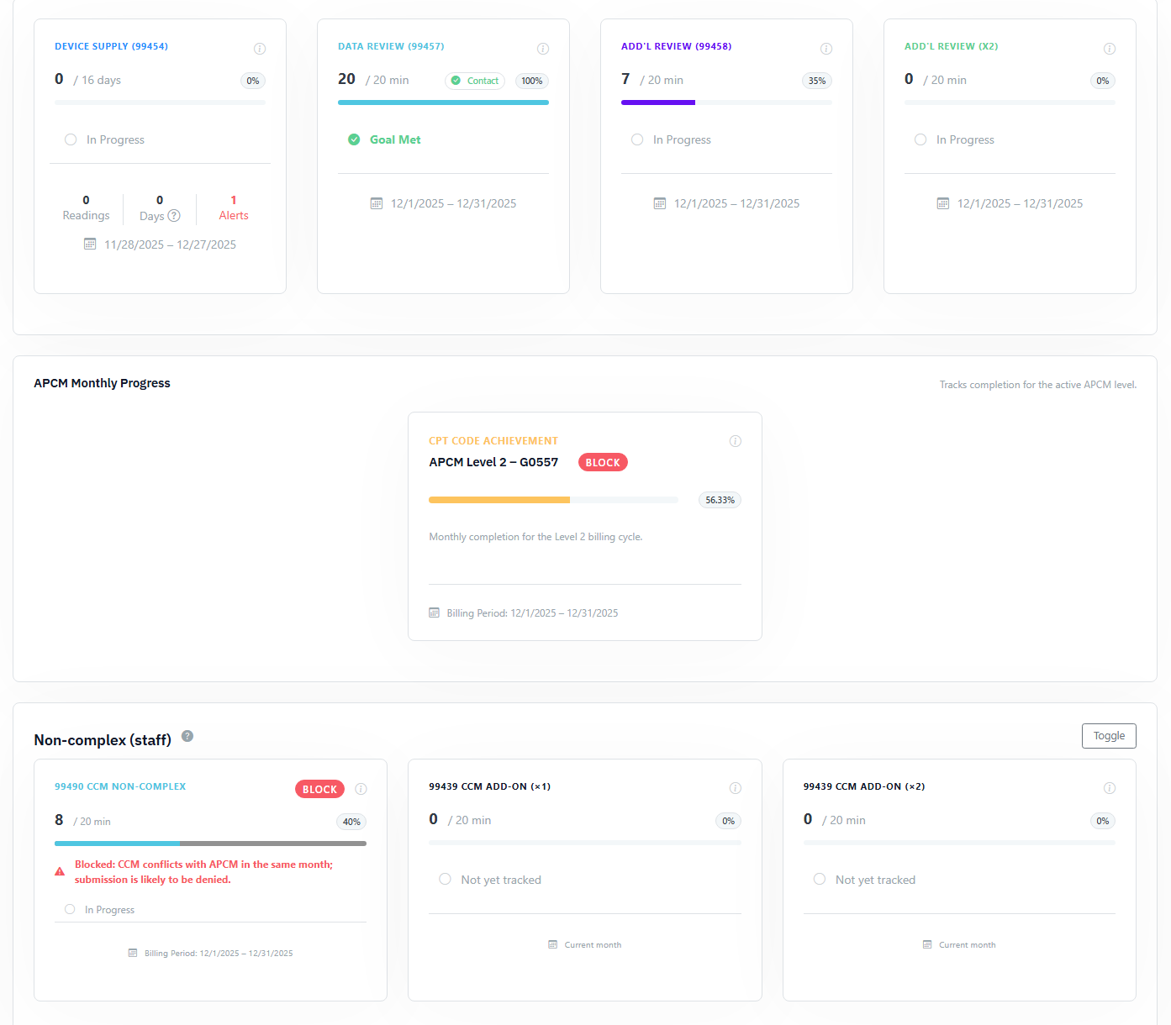Select In Progress radio on Device Supply card
Viewport: 1171px width, 1025px height.
[71, 139]
